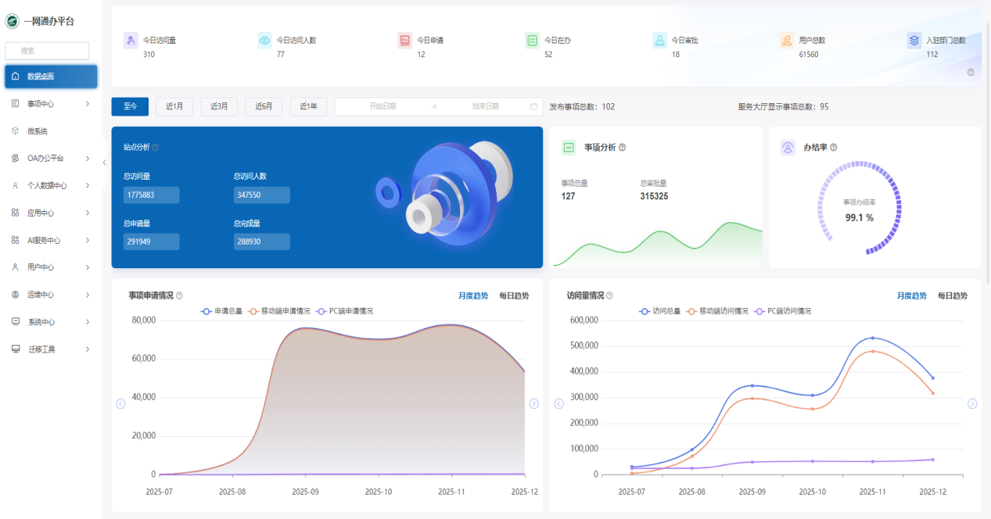Click right arrow on 事项申请情况 chart
Screen dimensions: 991x519
(x=533, y=403)
